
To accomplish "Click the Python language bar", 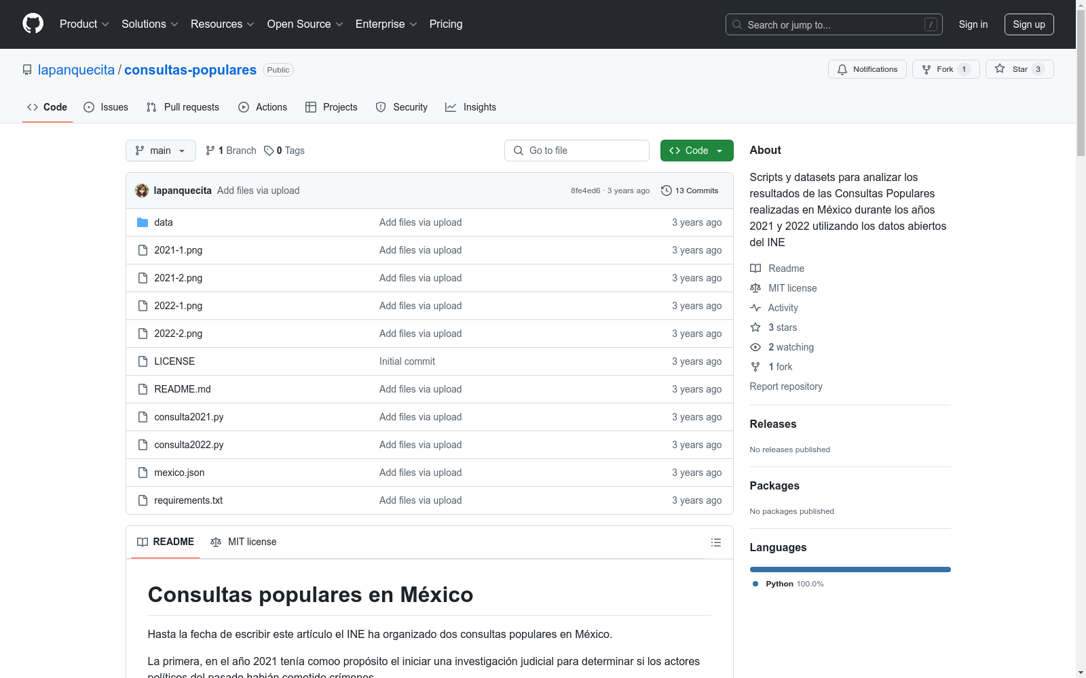I will pos(850,570).
